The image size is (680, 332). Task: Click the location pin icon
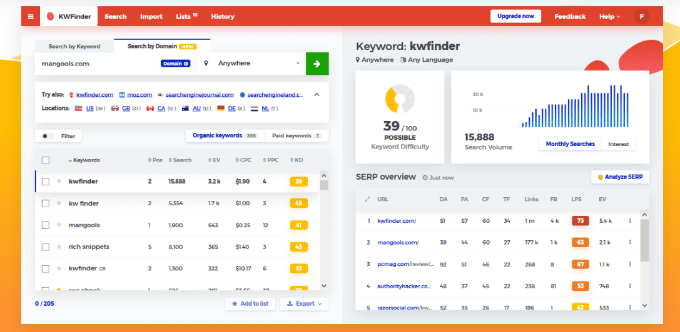click(206, 63)
